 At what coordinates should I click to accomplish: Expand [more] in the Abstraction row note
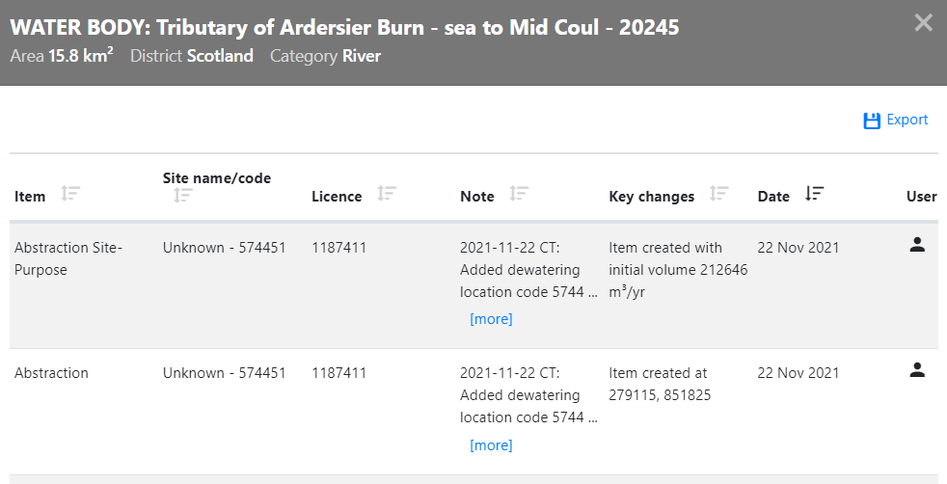(491, 445)
